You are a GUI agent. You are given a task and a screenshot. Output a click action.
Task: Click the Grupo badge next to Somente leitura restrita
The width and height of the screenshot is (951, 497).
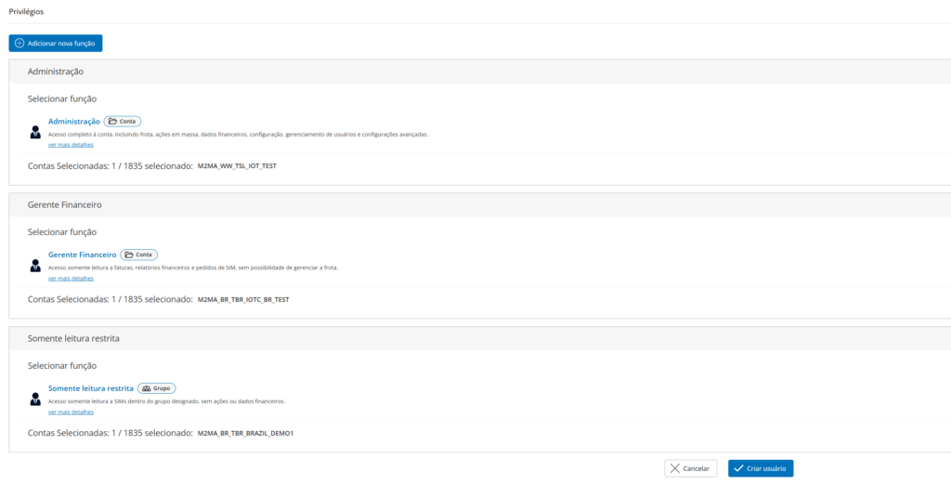point(156,388)
